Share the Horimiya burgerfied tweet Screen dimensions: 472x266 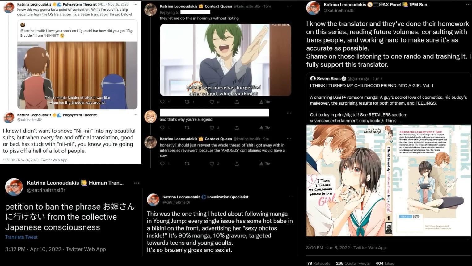(237, 102)
